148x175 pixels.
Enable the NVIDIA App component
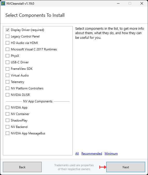[x=8, y=108]
